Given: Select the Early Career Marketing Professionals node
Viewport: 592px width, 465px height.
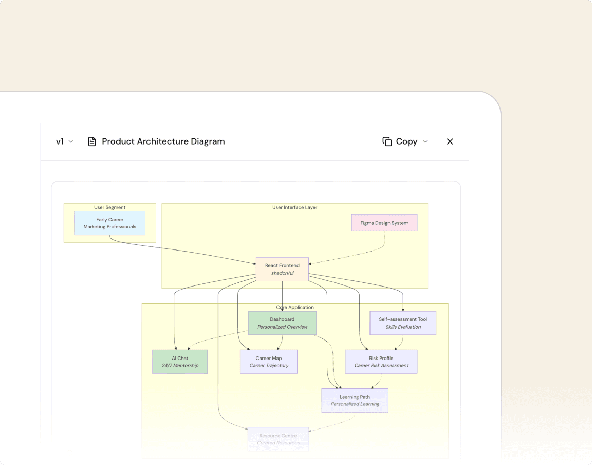Looking at the screenshot, I should click(x=109, y=223).
